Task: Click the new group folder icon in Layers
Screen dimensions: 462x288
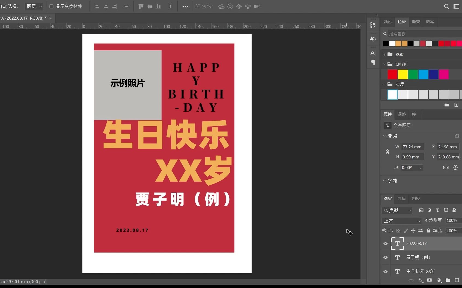Action: coord(448,280)
